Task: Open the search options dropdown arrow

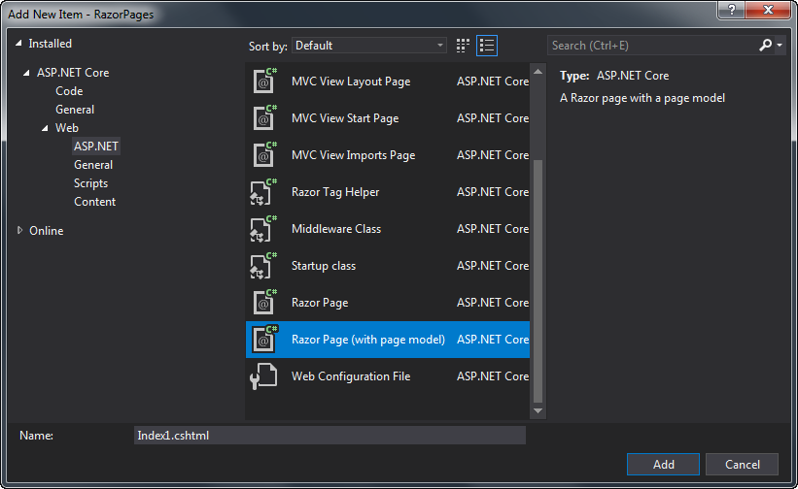Action: [x=780, y=46]
